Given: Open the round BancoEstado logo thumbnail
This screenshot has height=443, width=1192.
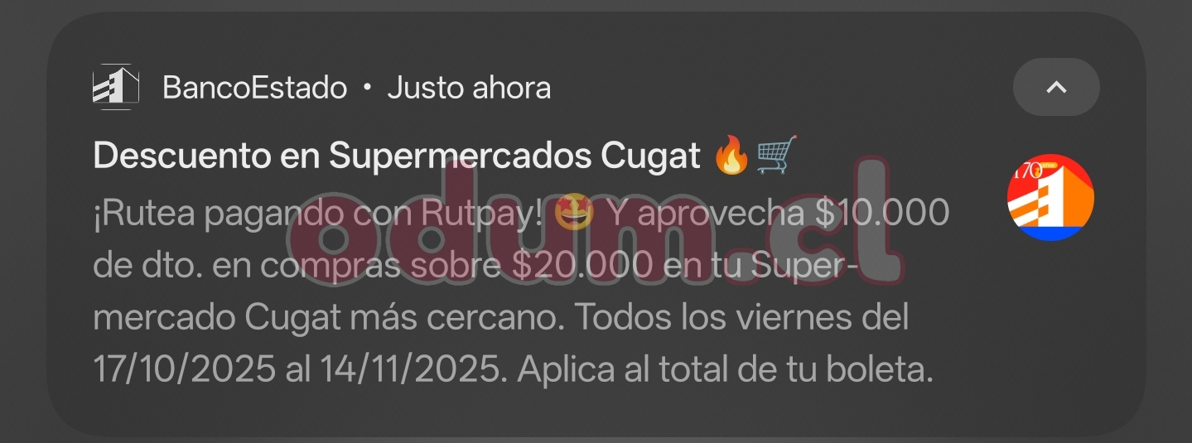Looking at the screenshot, I should (1050, 198).
